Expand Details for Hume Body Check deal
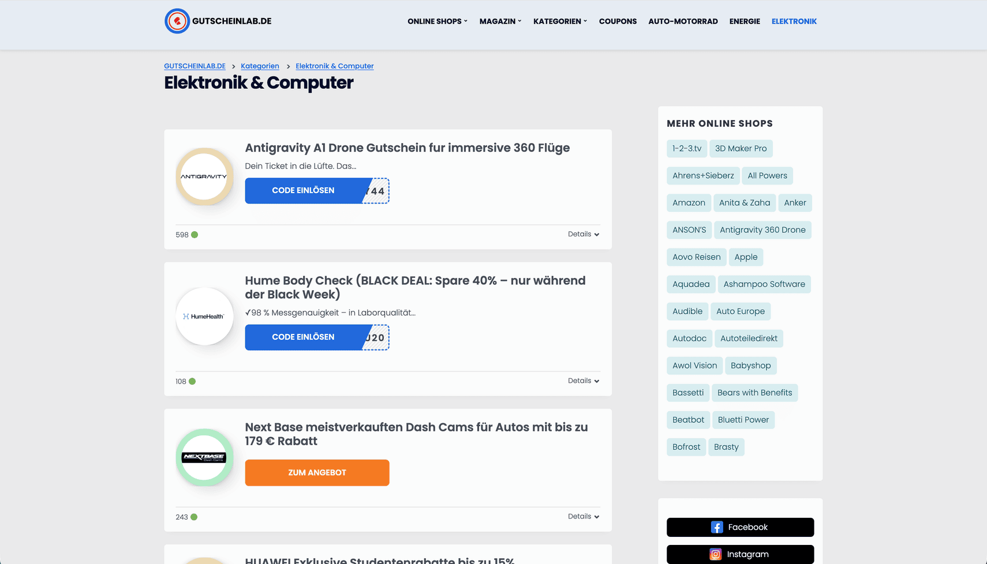The height and width of the screenshot is (564, 987). [583, 381]
